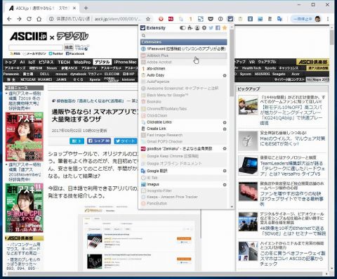Screen dimensions: 337x279
Task: Focus the Extensity search field
Action: [184, 36]
